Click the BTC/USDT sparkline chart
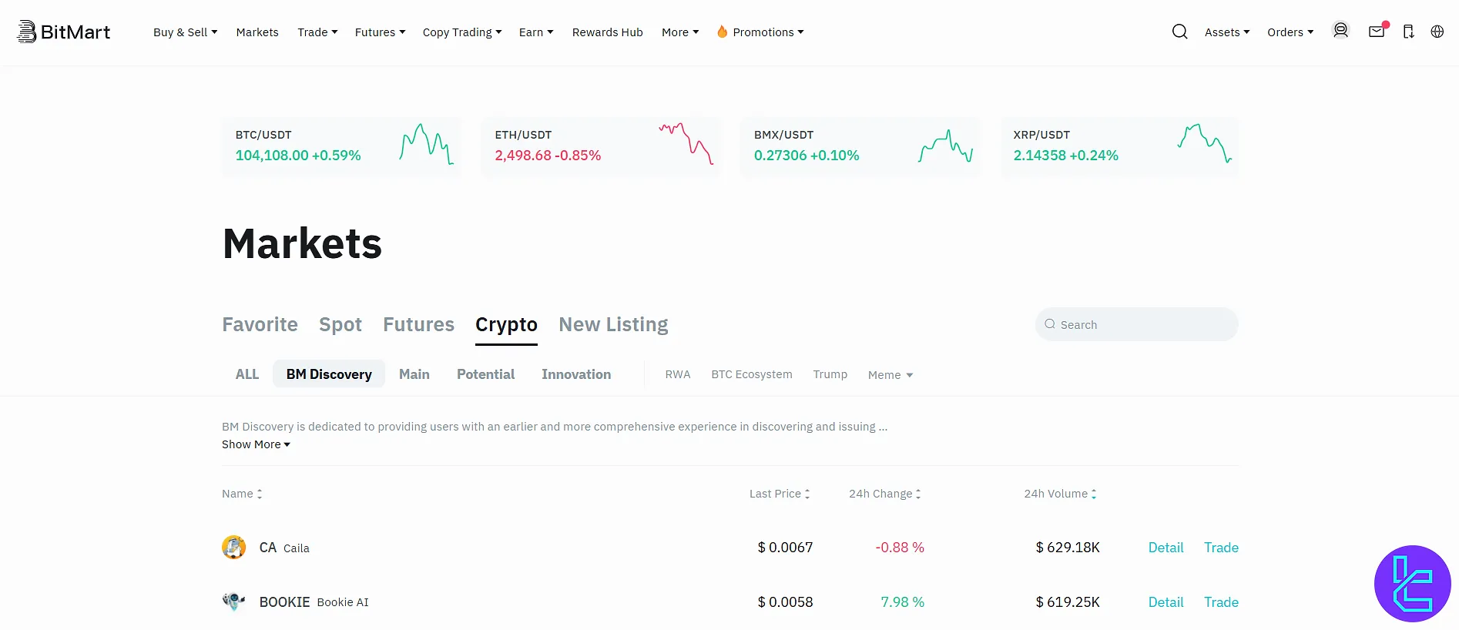 click(x=426, y=144)
